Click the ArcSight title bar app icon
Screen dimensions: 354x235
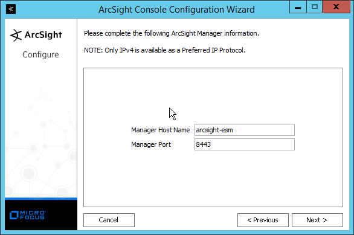click(x=11, y=9)
